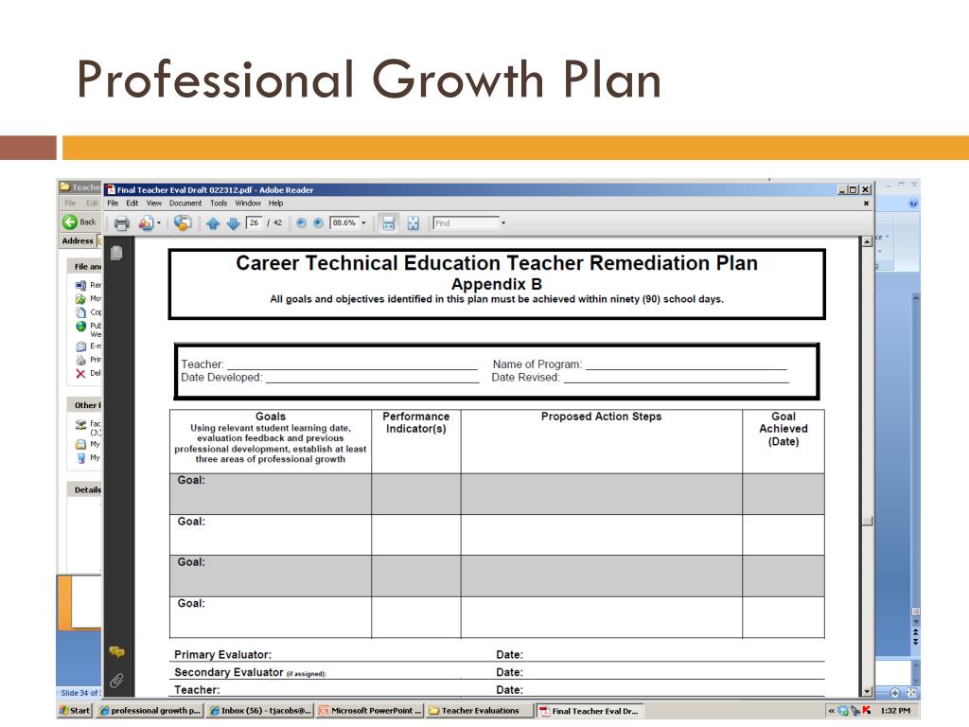The width and height of the screenshot is (969, 727).
Task: Print the PDF with the printer icon
Action: [x=122, y=223]
